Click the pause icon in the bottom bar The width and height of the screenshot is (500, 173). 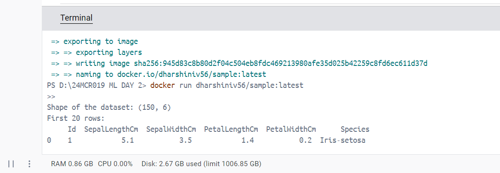pyautogui.click(x=11, y=164)
